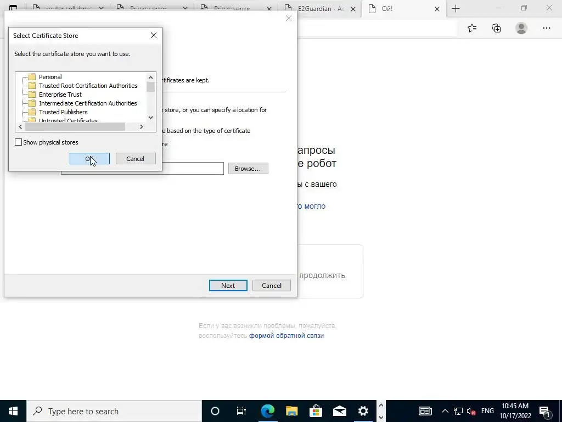Close the Ой! browser tab

coord(437,9)
